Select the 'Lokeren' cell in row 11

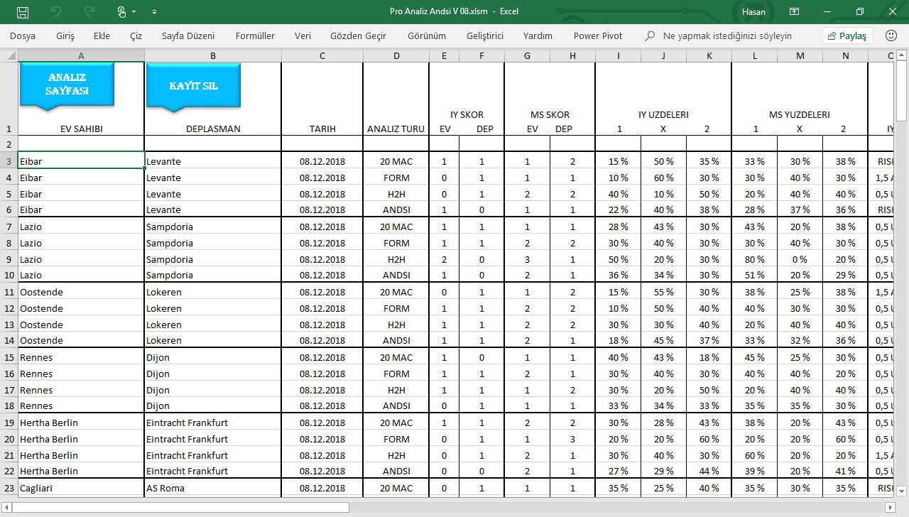(x=213, y=292)
